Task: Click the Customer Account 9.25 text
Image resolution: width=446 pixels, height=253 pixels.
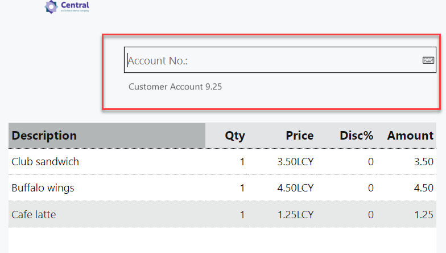Action: [175, 87]
